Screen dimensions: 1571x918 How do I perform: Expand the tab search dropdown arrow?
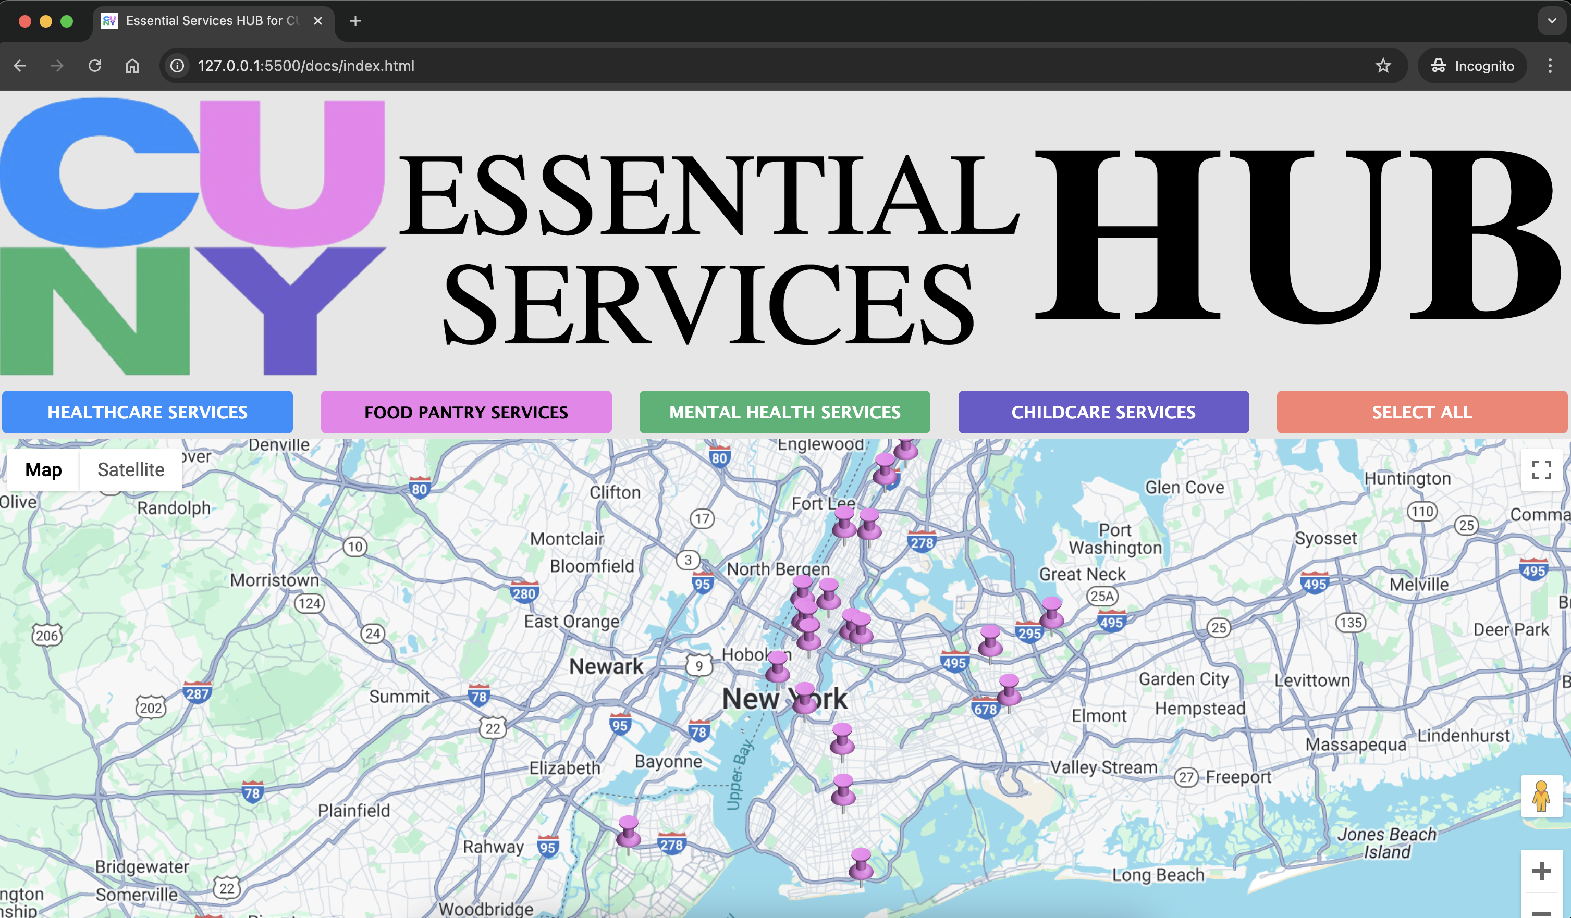pyautogui.click(x=1552, y=20)
